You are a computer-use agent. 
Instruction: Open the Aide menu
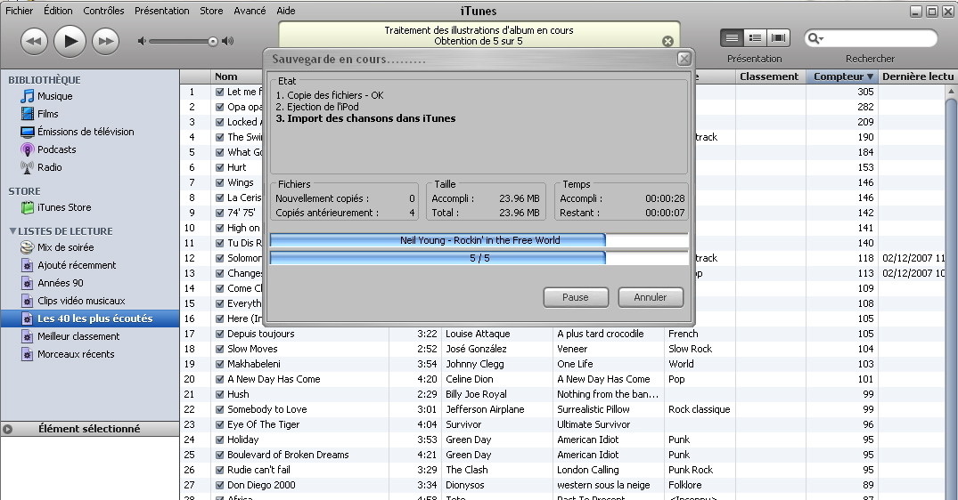pyautogui.click(x=285, y=11)
